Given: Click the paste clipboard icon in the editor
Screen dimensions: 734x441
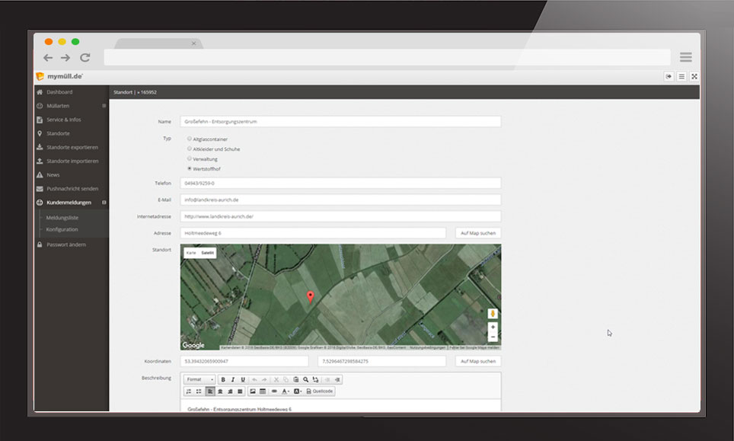Looking at the screenshot, I should (x=296, y=379).
